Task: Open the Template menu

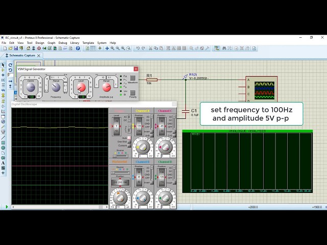Action: (88, 43)
